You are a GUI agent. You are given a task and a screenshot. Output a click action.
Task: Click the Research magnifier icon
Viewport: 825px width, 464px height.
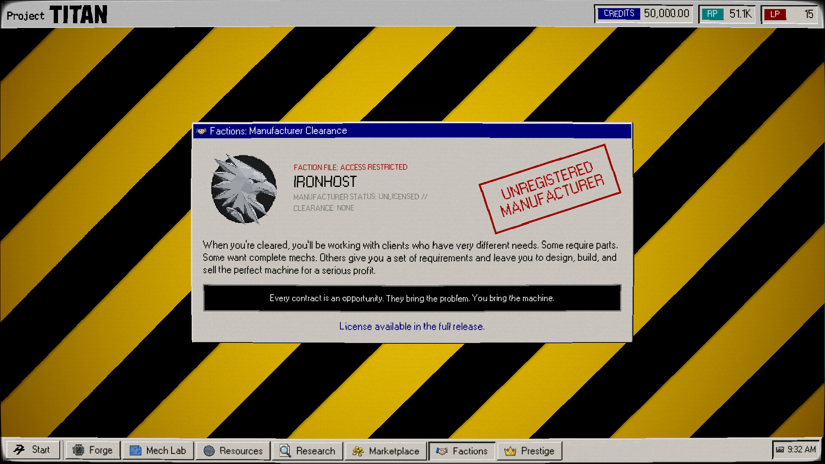285,451
